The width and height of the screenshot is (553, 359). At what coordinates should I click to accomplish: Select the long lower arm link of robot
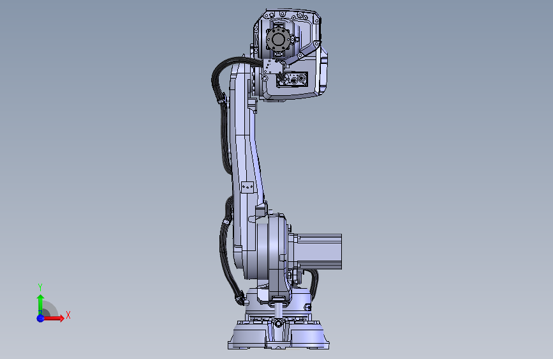pos(246,159)
